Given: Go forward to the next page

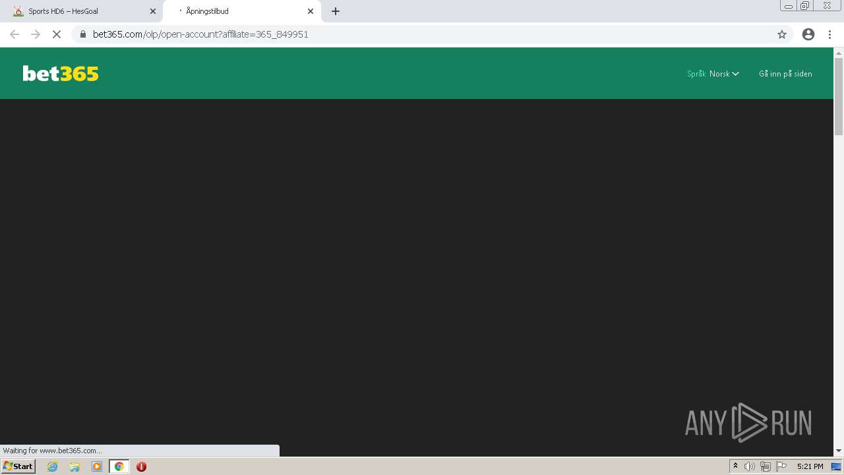Looking at the screenshot, I should [x=36, y=34].
